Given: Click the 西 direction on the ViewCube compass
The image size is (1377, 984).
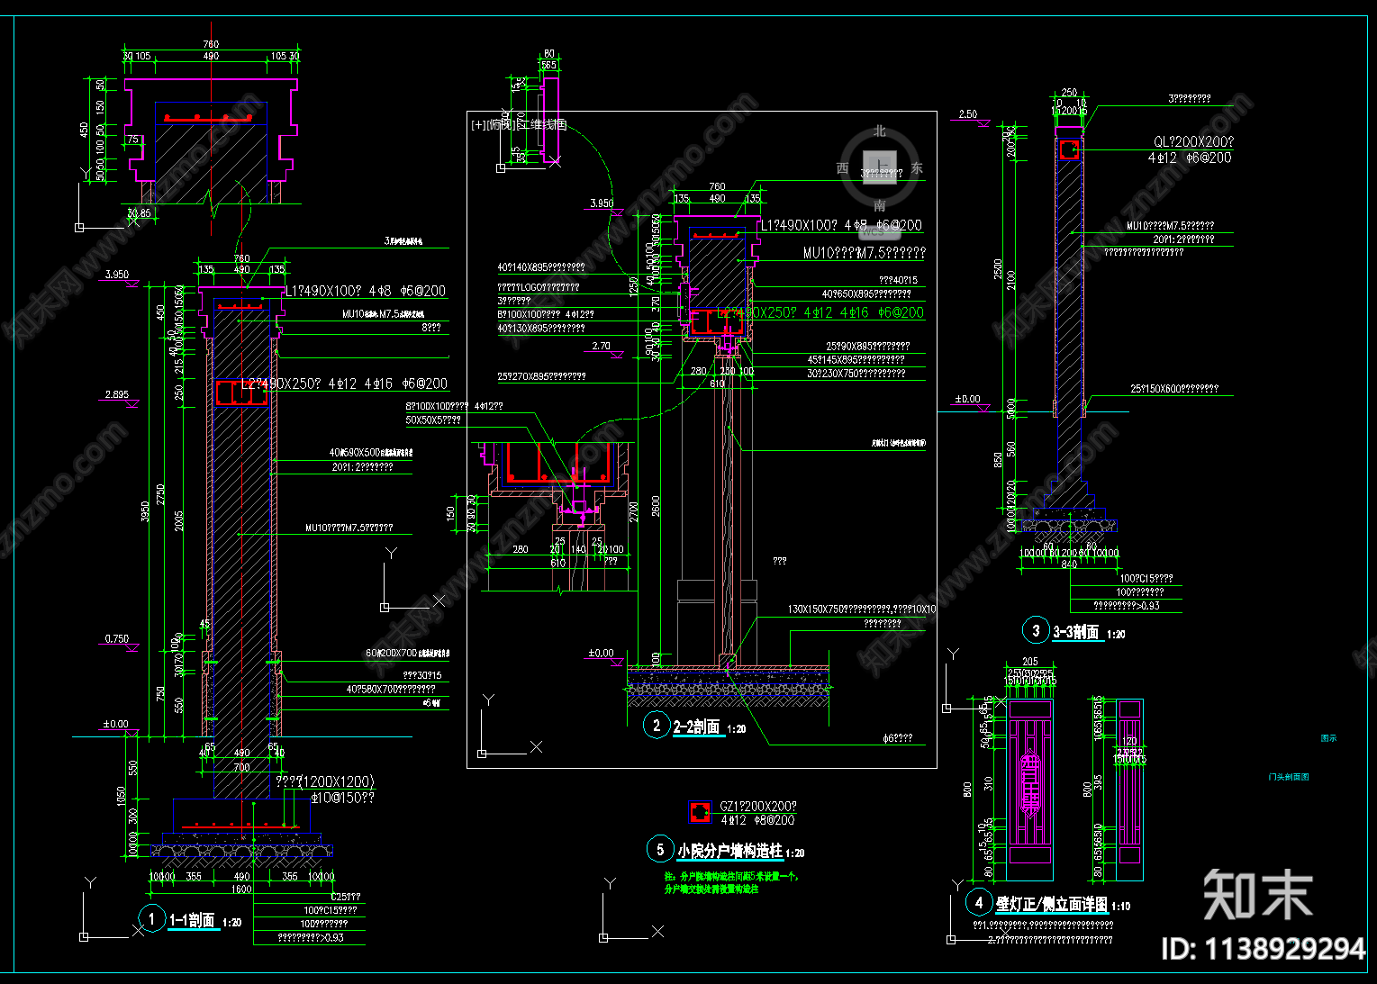Looking at the screenshot, I should coord(842,168).
